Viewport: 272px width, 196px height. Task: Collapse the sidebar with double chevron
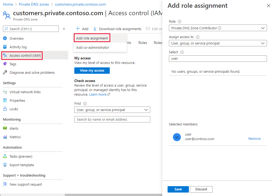coord(64,29)
